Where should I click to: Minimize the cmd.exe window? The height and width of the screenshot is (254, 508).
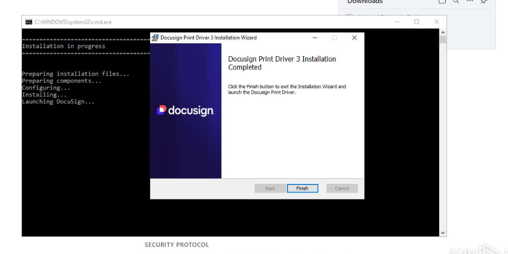pyautogui.click(x=397, y=21)
